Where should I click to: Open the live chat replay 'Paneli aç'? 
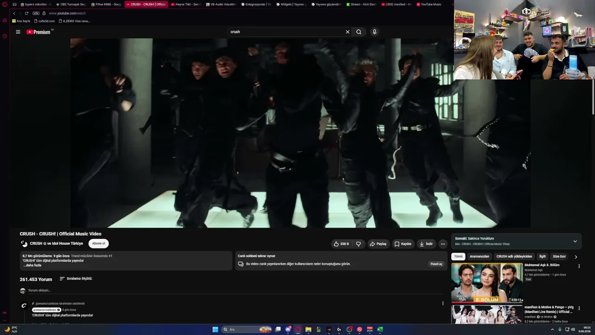coord(436,264)
